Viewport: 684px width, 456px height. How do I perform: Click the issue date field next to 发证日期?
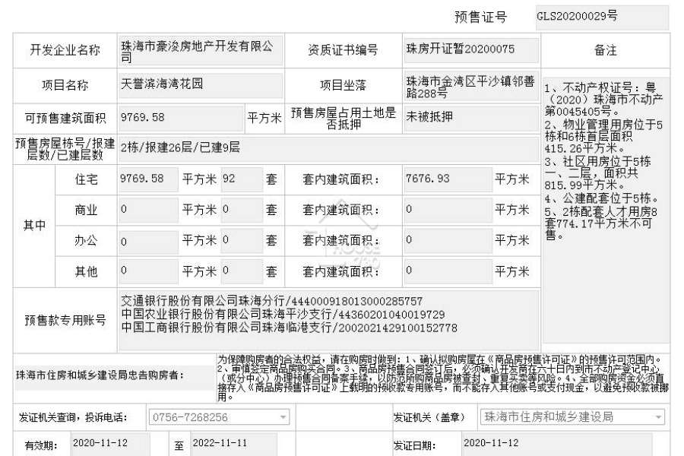[x=556, y=444]
